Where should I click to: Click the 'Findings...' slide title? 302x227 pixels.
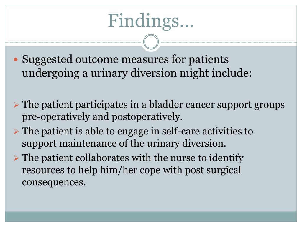[x=151, y=21]
